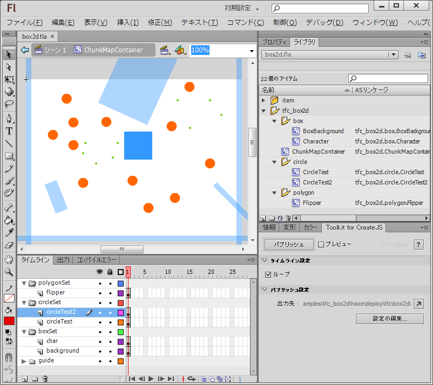Image resolution: width=433 pixels, height=385 pixels.
Task: Click the red fill color swatch
Action: 9,321
